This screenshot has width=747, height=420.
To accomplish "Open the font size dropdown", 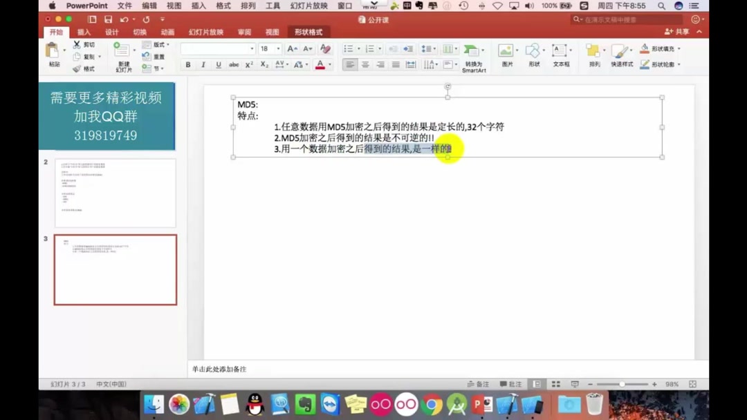I will 279,48.
